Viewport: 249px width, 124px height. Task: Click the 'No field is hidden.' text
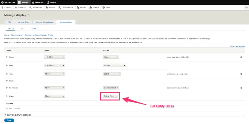[13, 108]
